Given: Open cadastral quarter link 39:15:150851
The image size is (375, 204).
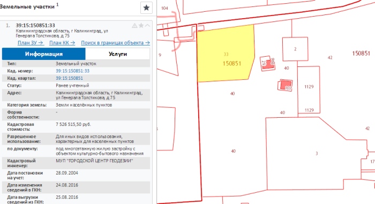Looking at the screenshot, I should click(69, 78).
